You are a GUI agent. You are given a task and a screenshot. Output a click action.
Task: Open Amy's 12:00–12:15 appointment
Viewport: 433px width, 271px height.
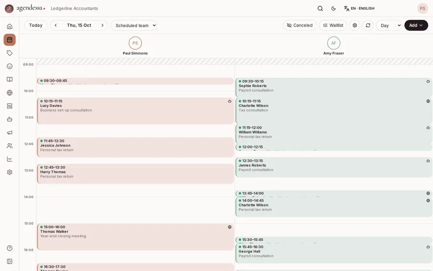click(x=333, y=147)
